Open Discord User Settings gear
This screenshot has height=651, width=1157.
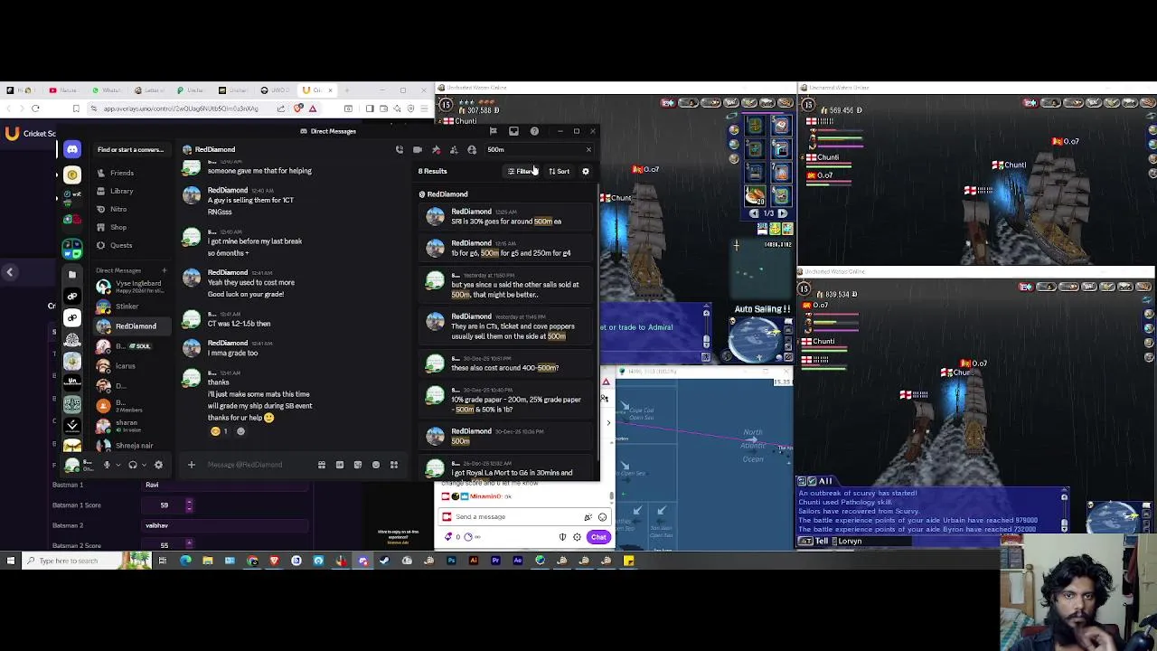tap(158, 465)
